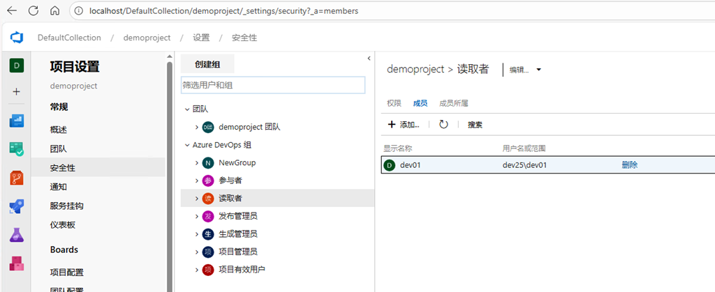Screen dimensions: 715x292
Task: Click the 用户名或范围 column header
Action: [x=524, y=148]
